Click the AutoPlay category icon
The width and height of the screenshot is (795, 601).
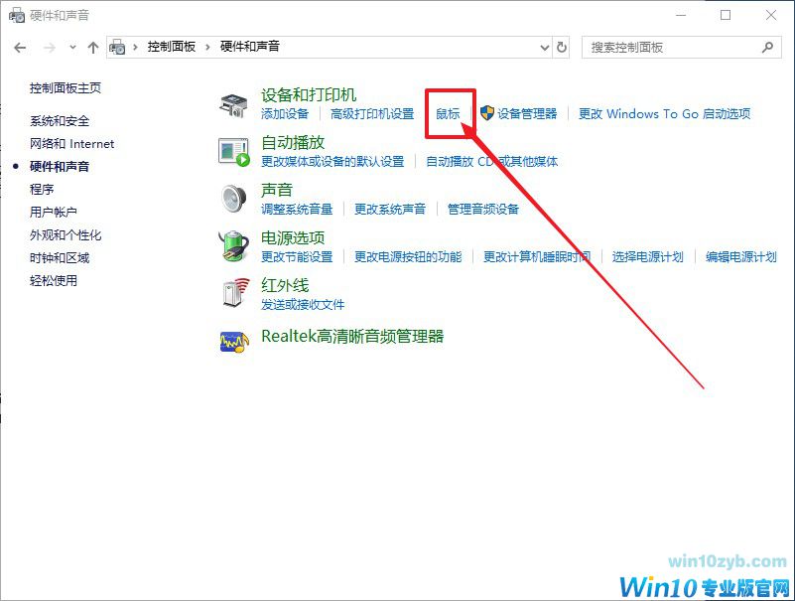(x=233, y=152)
